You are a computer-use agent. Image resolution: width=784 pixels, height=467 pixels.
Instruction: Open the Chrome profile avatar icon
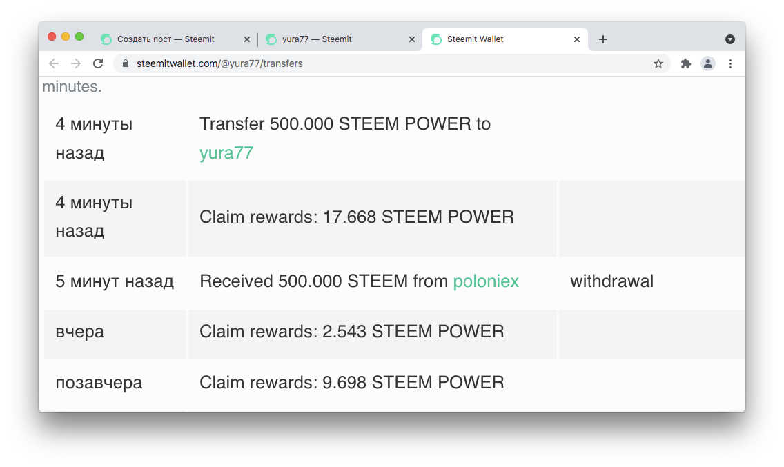(708, 63)
